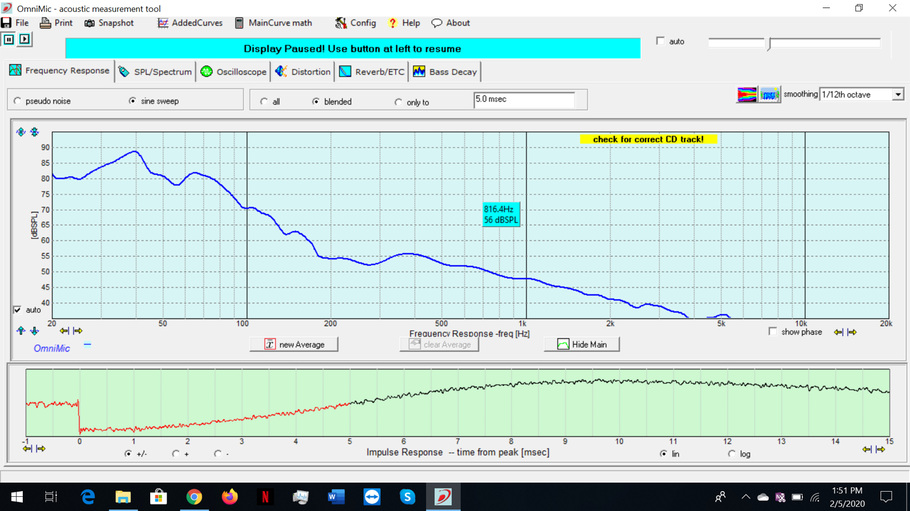Enable the show phase checkbox
910x511 pixels.
(772, 332)
